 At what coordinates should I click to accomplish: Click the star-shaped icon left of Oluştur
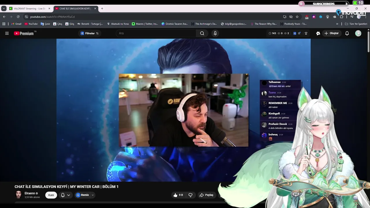318,33
